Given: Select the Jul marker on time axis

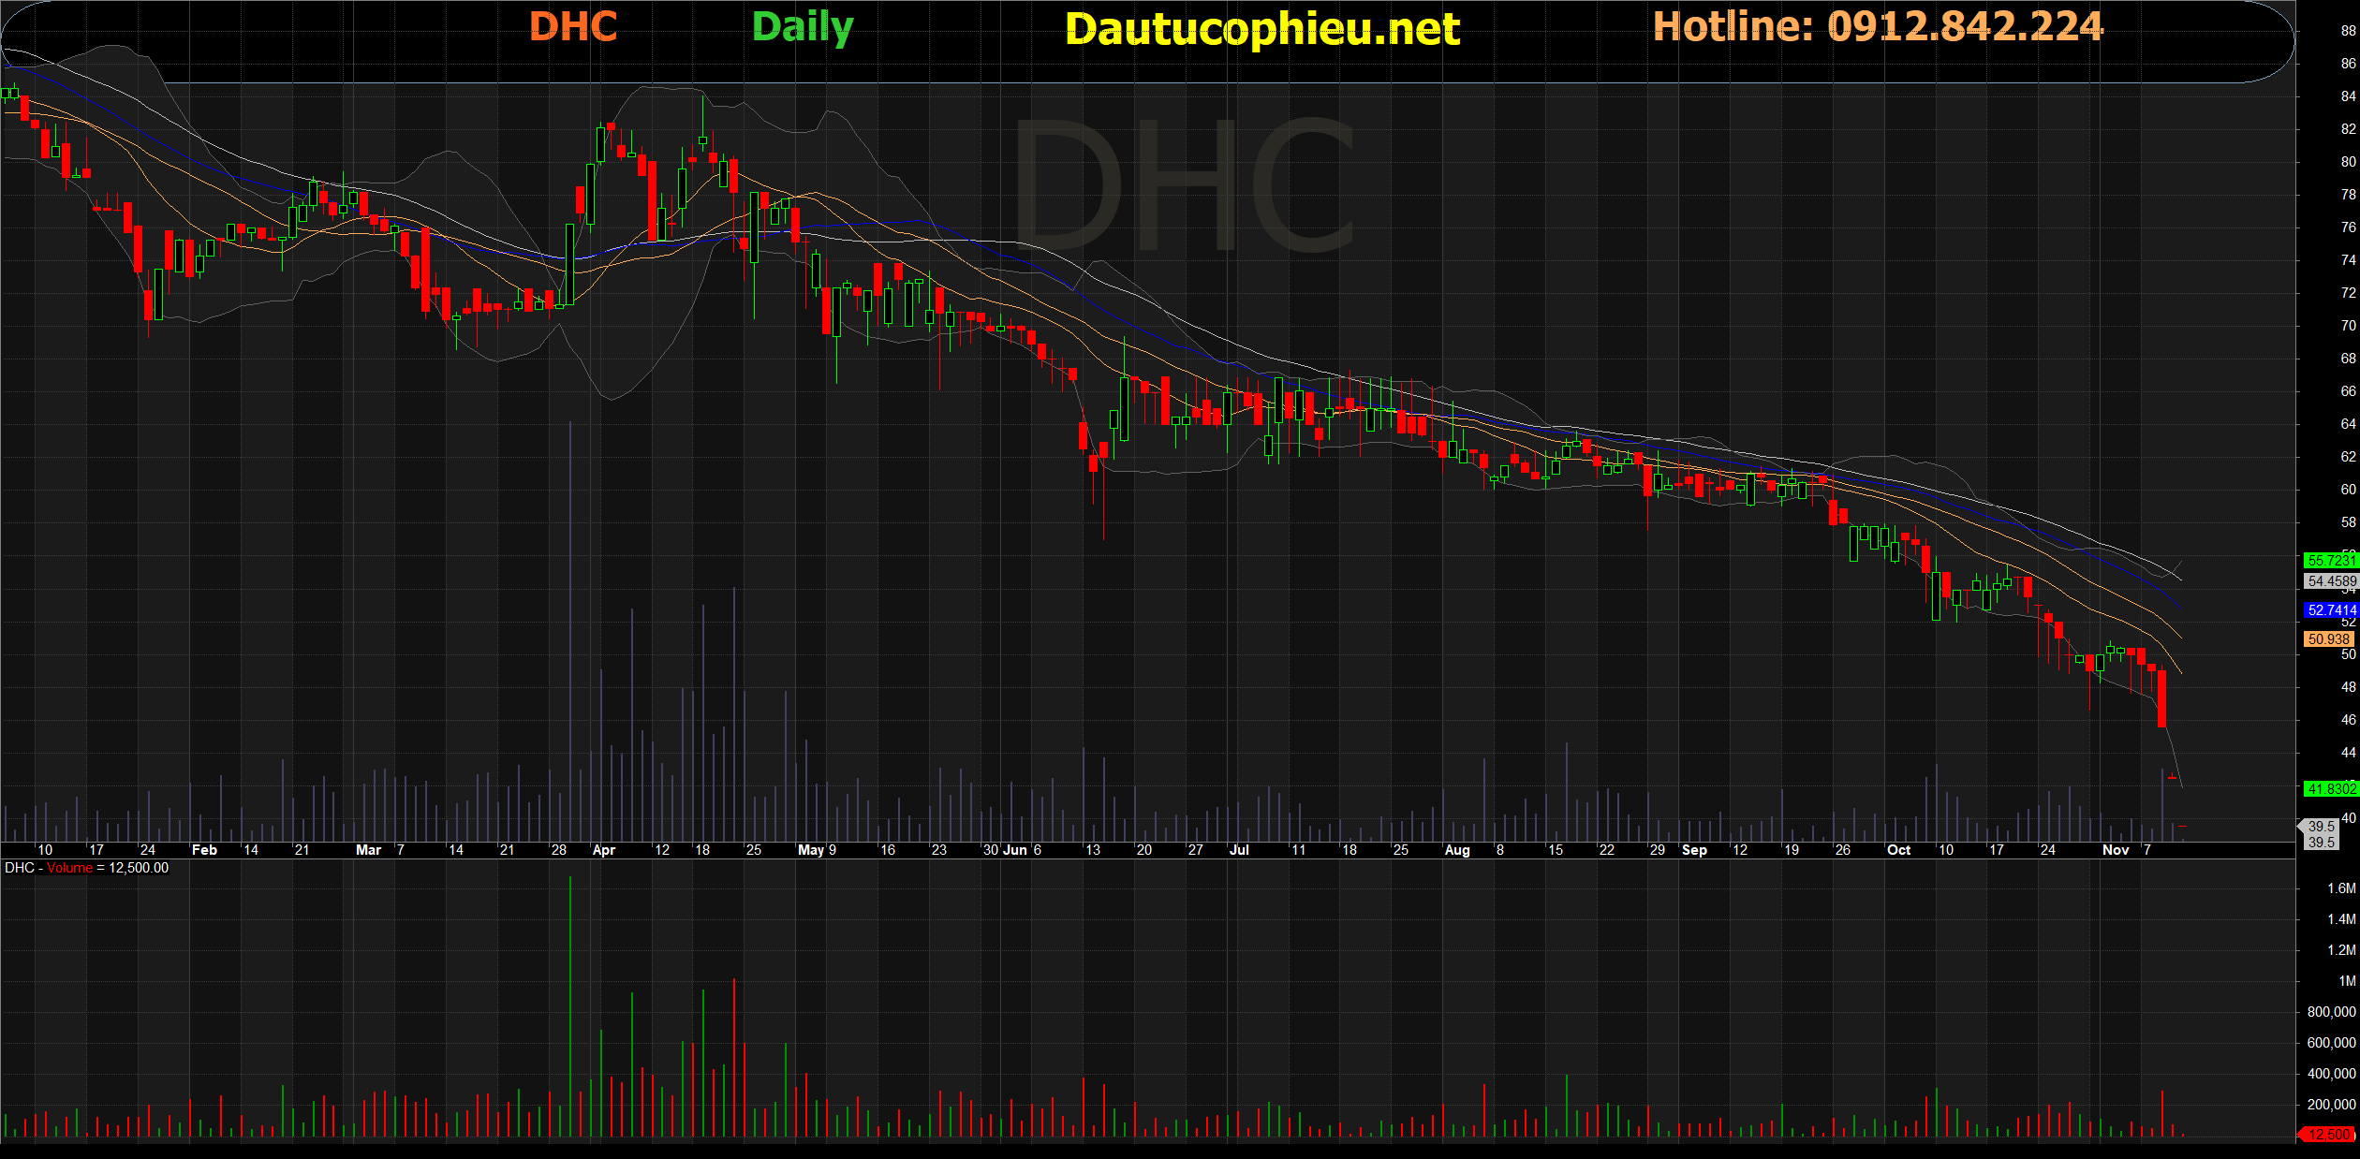Looking at the screenshot, I should (x=1239, y=850).
